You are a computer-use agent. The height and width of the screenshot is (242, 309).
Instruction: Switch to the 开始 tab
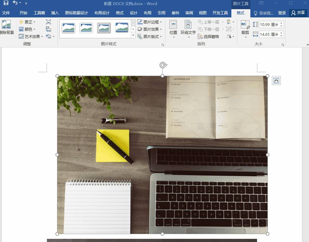click(23, 13)
